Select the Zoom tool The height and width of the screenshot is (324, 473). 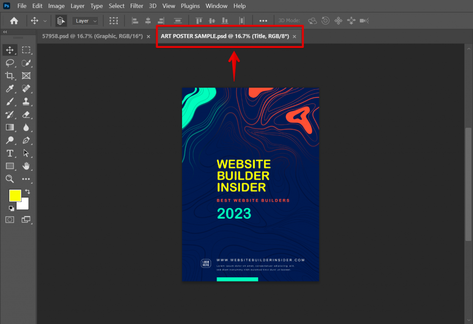click(10, 179)
